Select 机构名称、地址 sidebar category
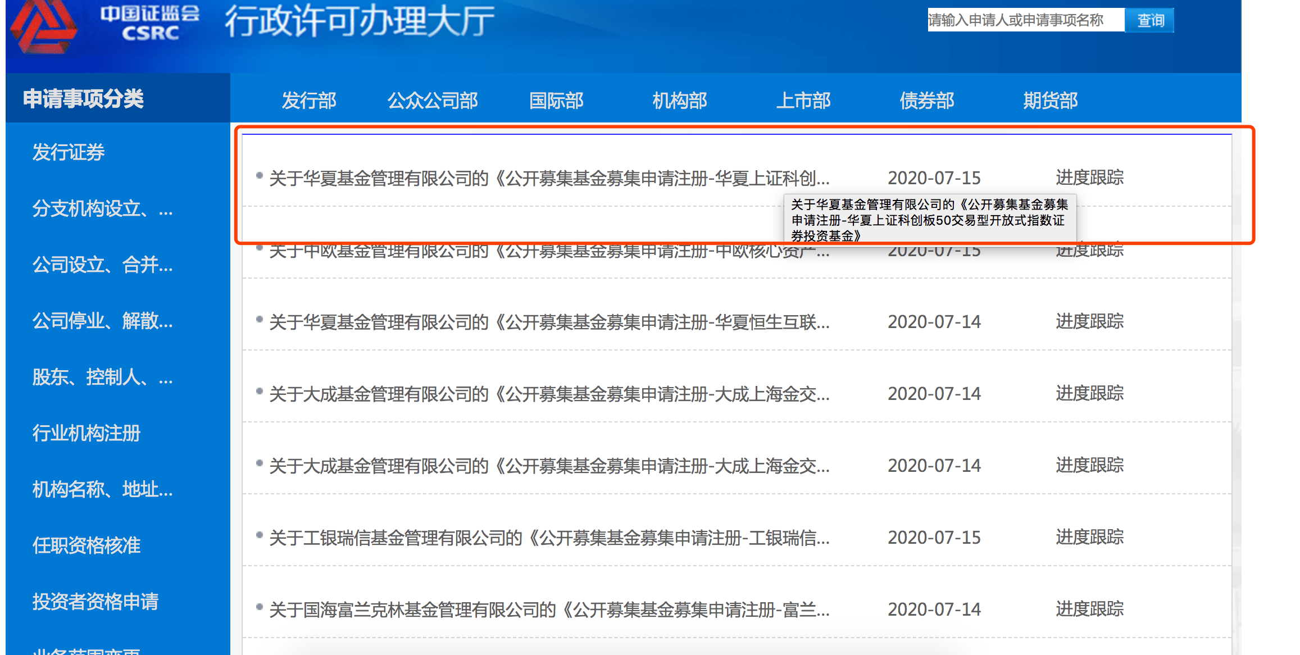 coord(102,489)
